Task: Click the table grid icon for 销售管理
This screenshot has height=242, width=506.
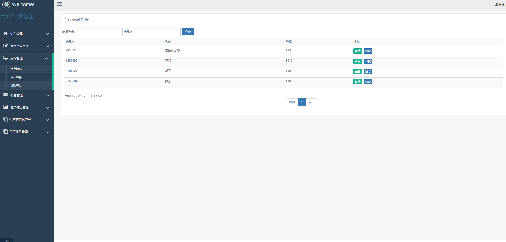Action: tap(5, 95)
